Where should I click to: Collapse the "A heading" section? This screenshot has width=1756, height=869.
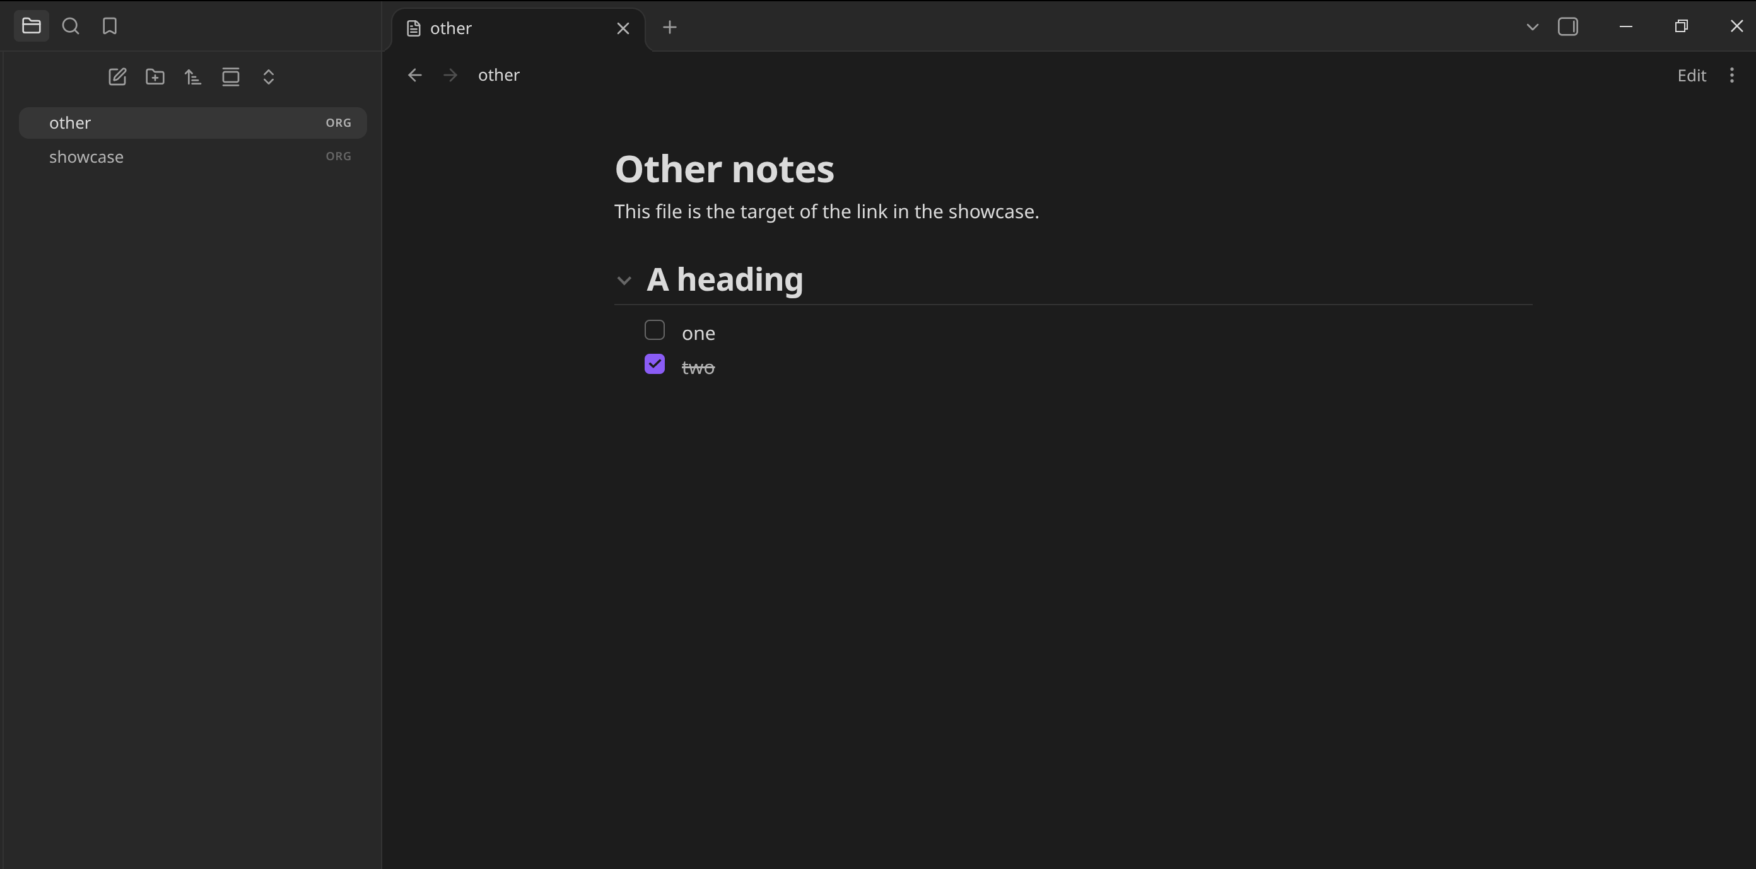(x=624, y=280)
